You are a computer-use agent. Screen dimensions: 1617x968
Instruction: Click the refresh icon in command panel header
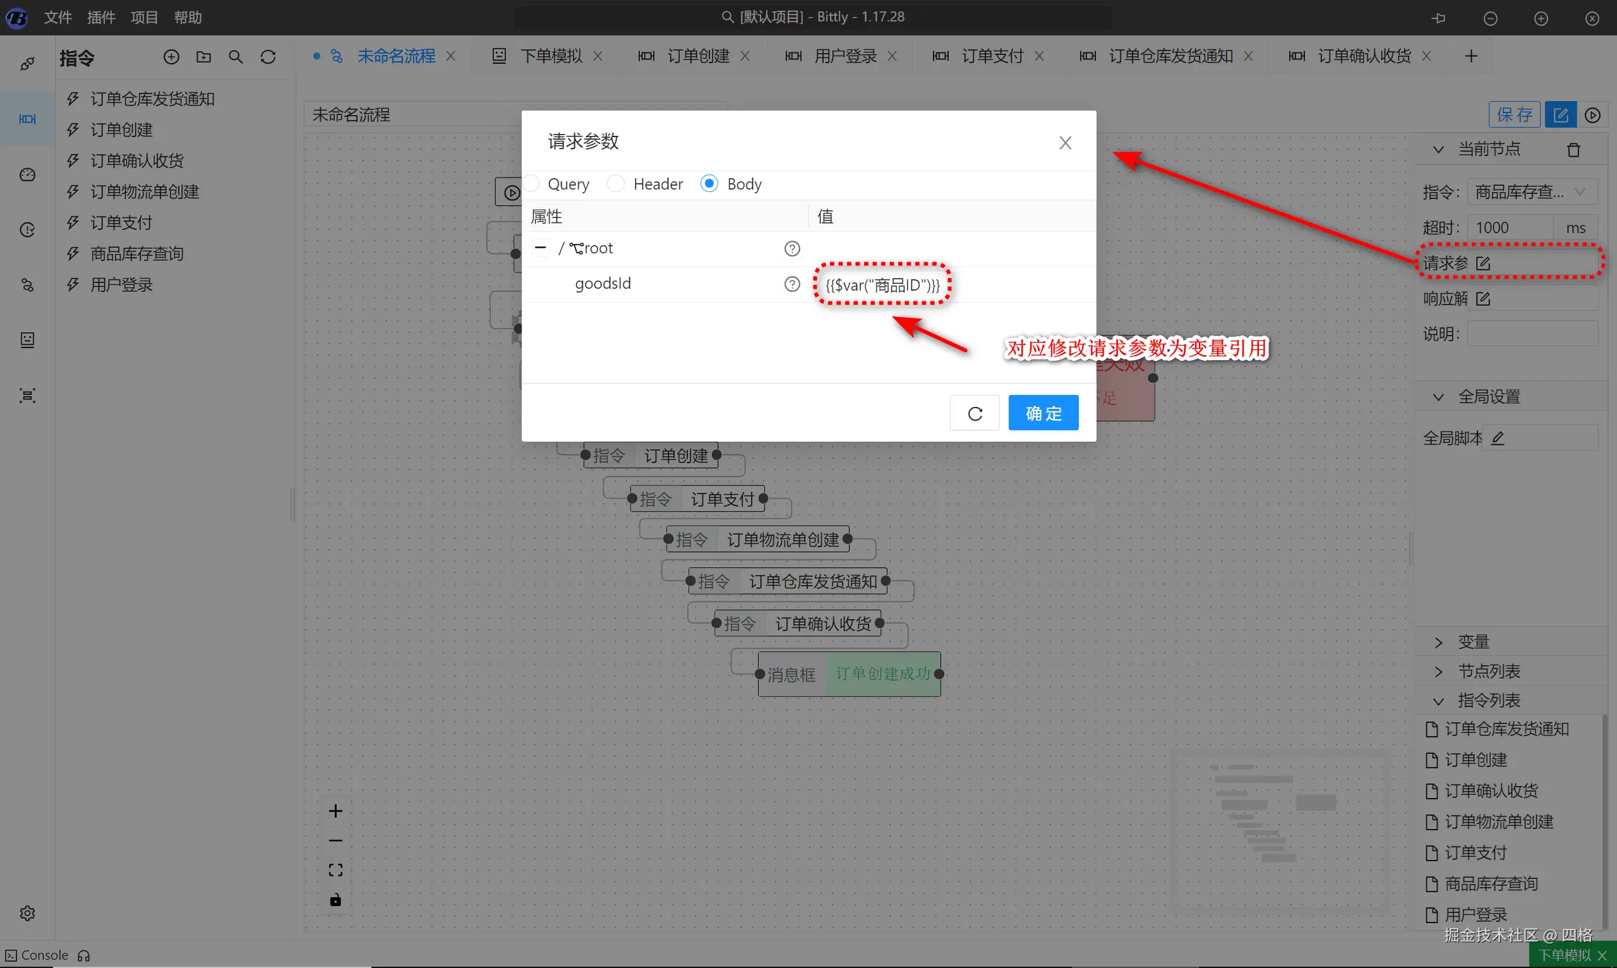click(x=268, y=57)
